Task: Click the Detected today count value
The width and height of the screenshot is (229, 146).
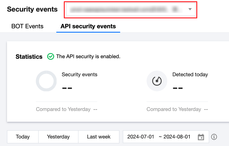Action: 178,88
